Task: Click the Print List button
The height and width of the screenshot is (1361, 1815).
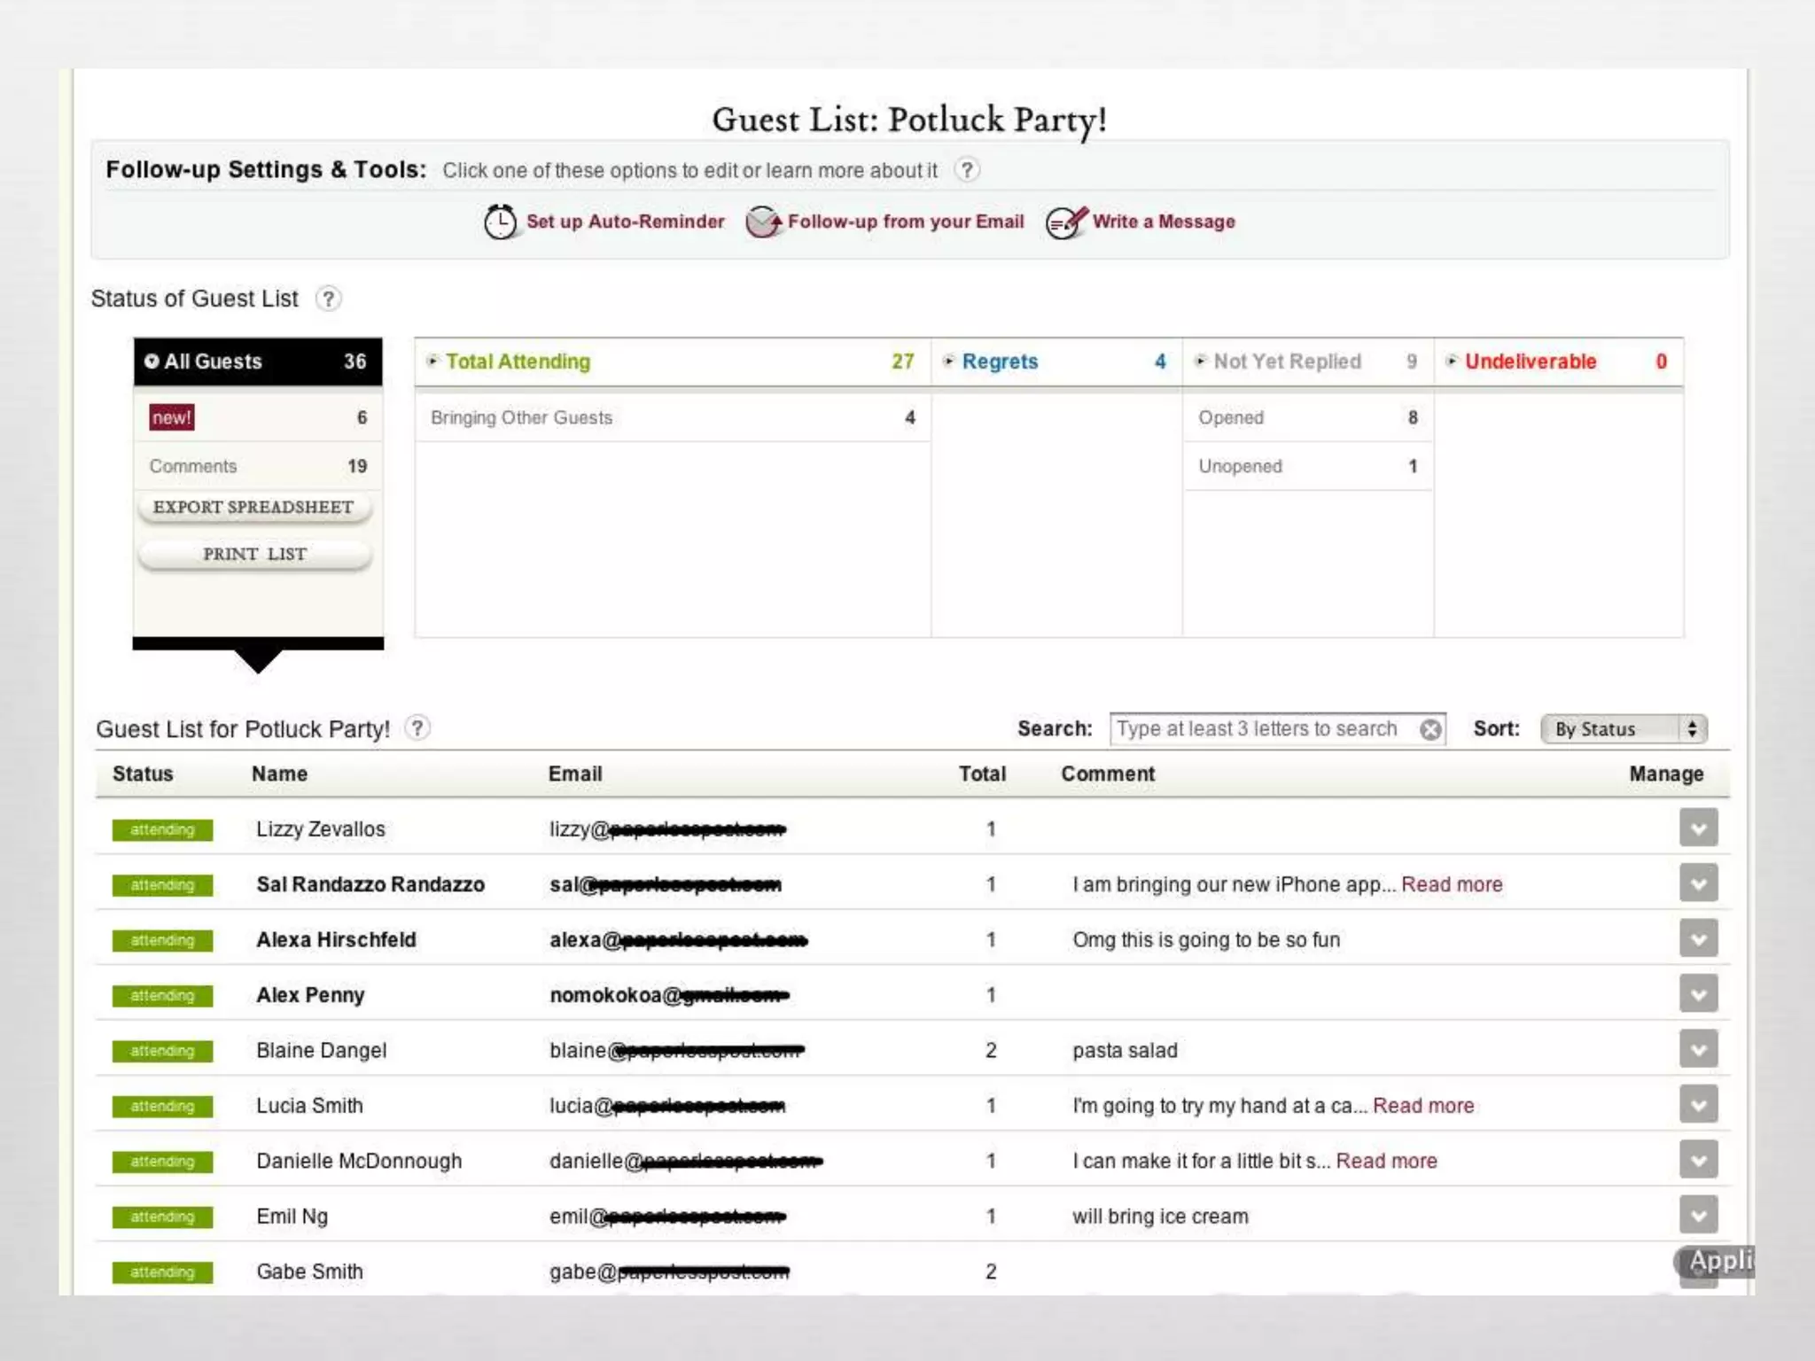Action: [254, 554]
